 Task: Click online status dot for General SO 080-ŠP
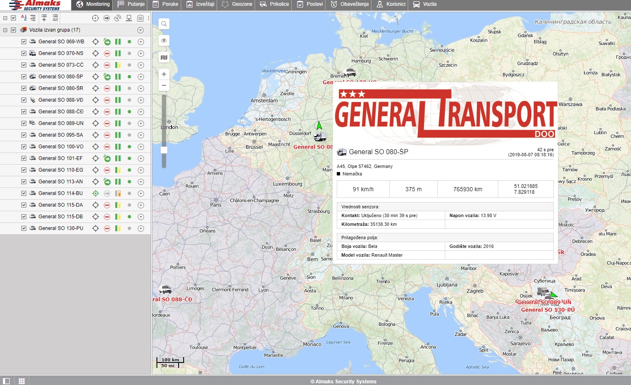[129, 77]
